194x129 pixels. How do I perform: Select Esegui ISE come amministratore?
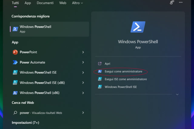[x=126, y=79]
